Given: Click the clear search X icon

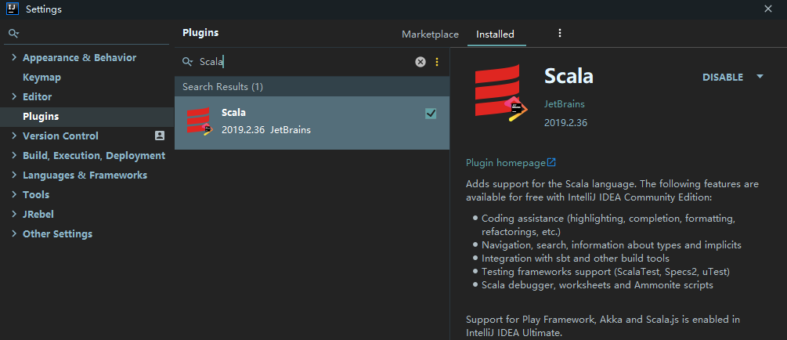Looking at the screenshot, I should tap(421, 62).
